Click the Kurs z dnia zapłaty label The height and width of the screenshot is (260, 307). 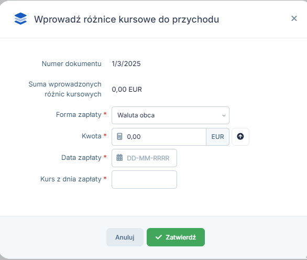coord(71,179)
